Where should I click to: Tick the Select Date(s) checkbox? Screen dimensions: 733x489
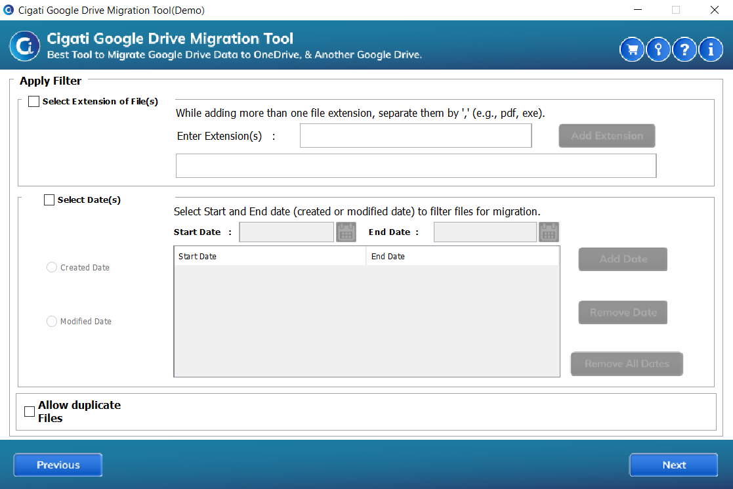49,200
